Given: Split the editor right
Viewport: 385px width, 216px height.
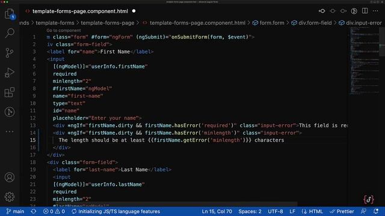Looking at the screenshot, I should tap(365, 11).
